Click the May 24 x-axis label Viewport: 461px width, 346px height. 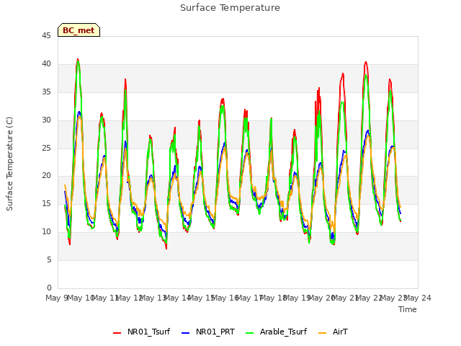[x=418, y=298]
